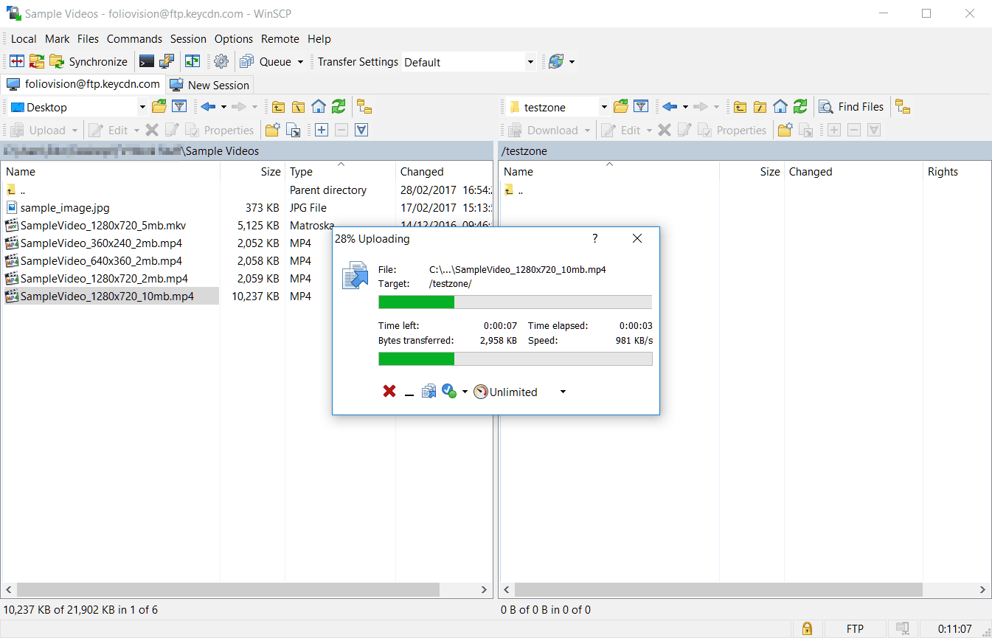Open the Session menu
The height and width of the screenshot is (638, 992).
(188, 39)
